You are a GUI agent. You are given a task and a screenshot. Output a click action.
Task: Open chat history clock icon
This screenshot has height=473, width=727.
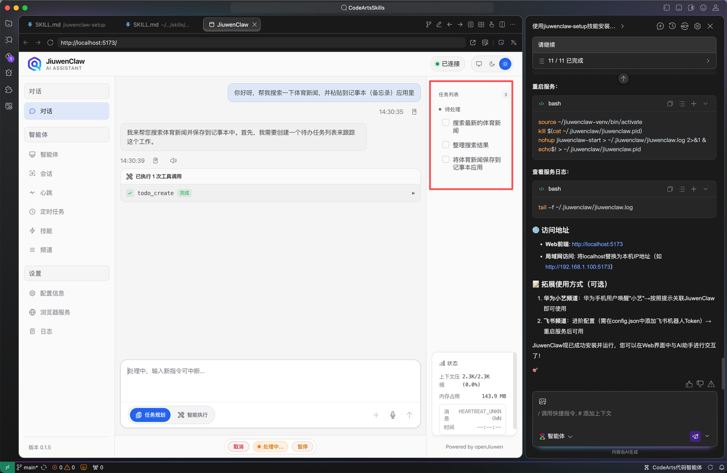(672, 26)
